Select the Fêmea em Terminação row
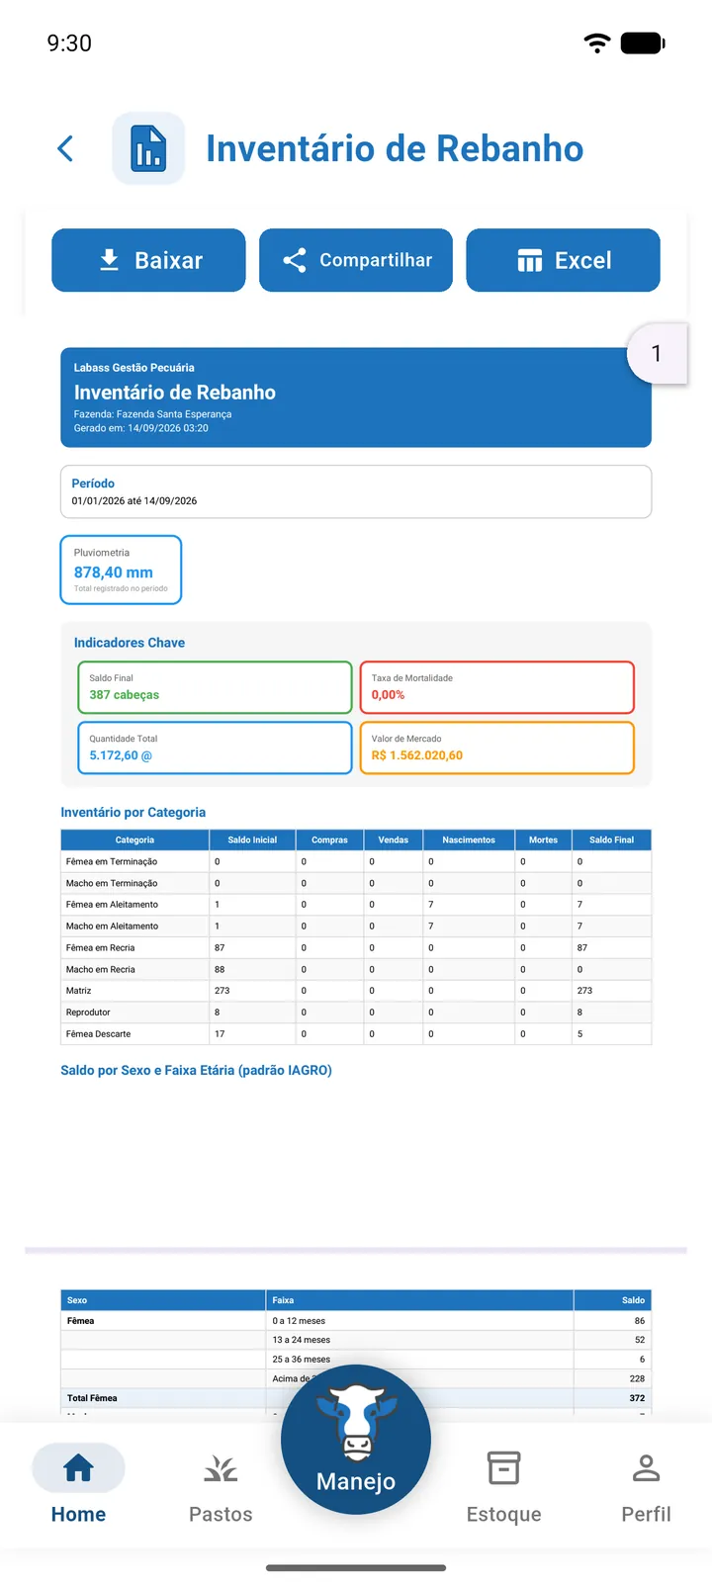The height and width of the screenshot is (1588, 712). point(356,861)
